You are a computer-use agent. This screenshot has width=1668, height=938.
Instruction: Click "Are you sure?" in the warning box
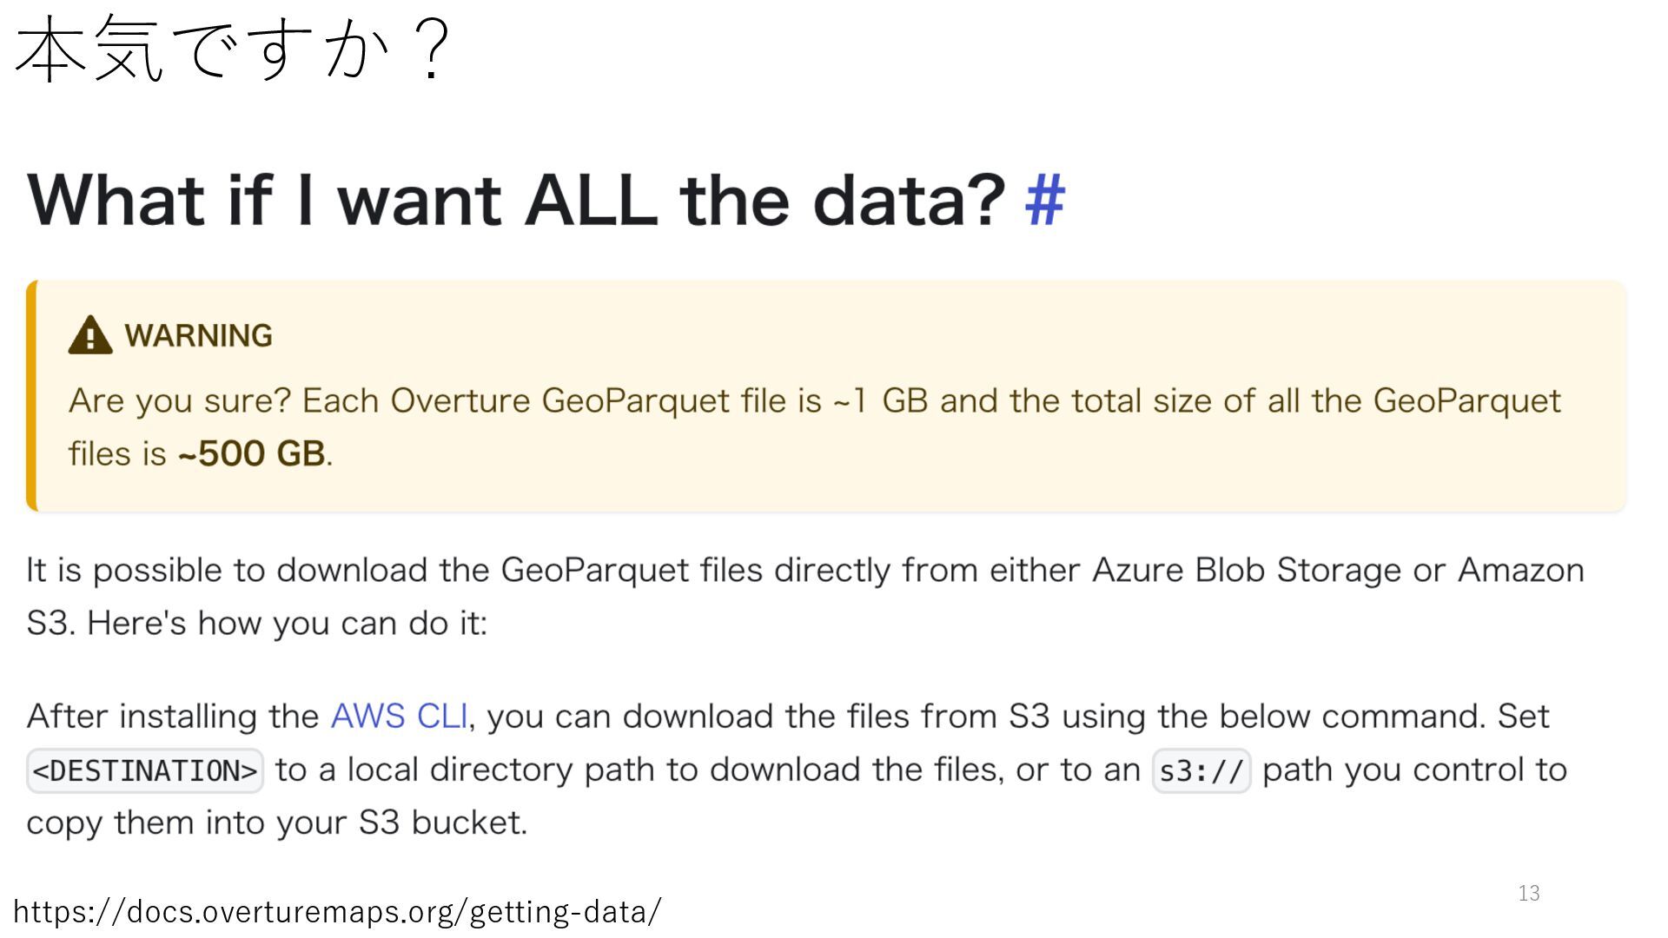(180, 401)
